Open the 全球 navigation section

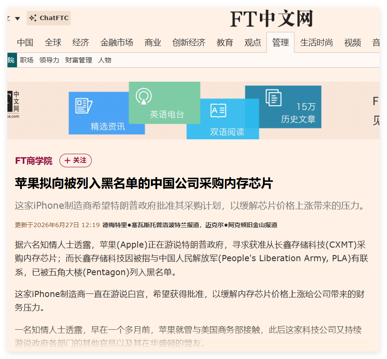pos(53,42)
